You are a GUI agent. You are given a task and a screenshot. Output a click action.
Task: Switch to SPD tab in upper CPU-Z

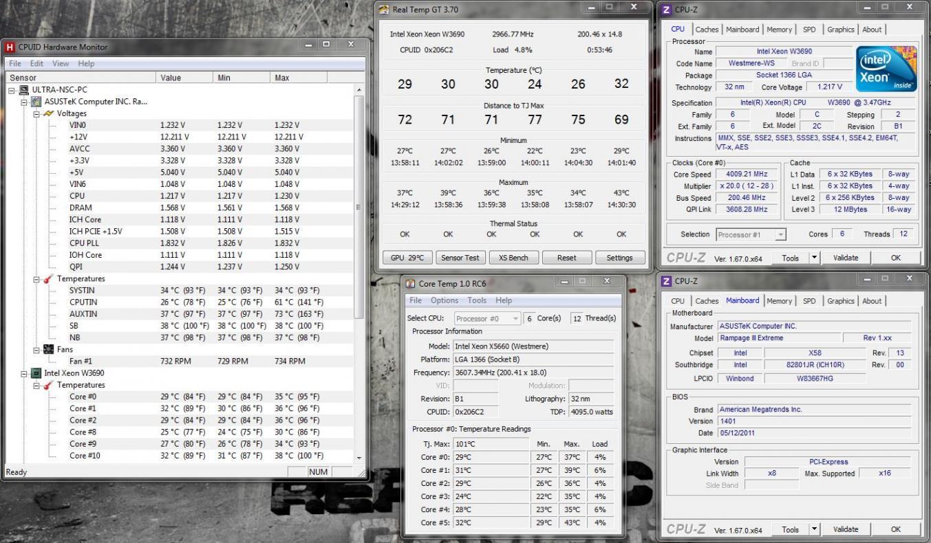tap(809, 30)
